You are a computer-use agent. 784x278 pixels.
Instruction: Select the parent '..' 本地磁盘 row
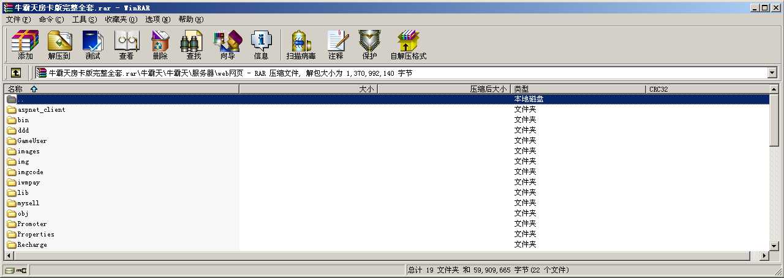coord(386,99)
